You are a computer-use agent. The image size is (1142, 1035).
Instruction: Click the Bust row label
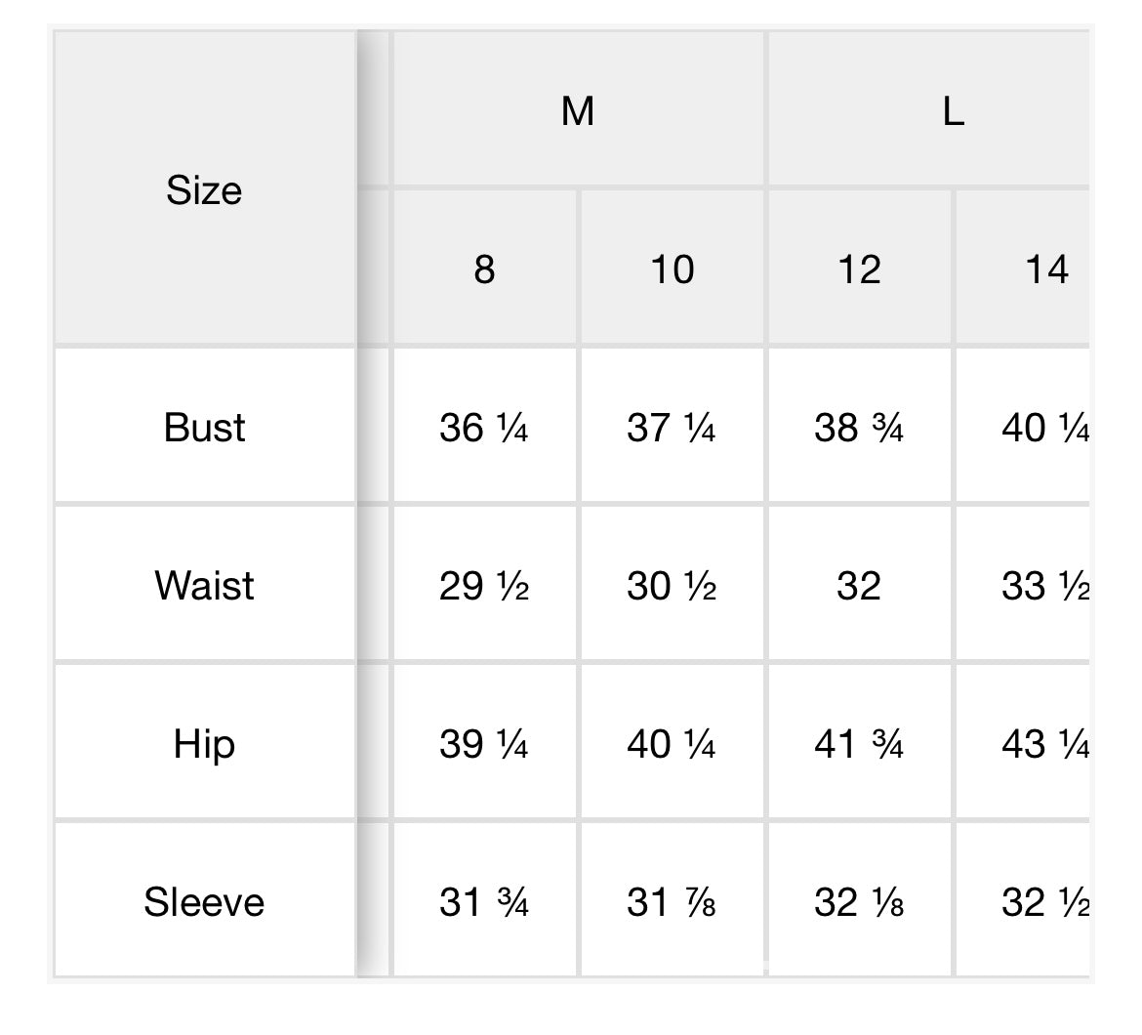tap(204, 427)
